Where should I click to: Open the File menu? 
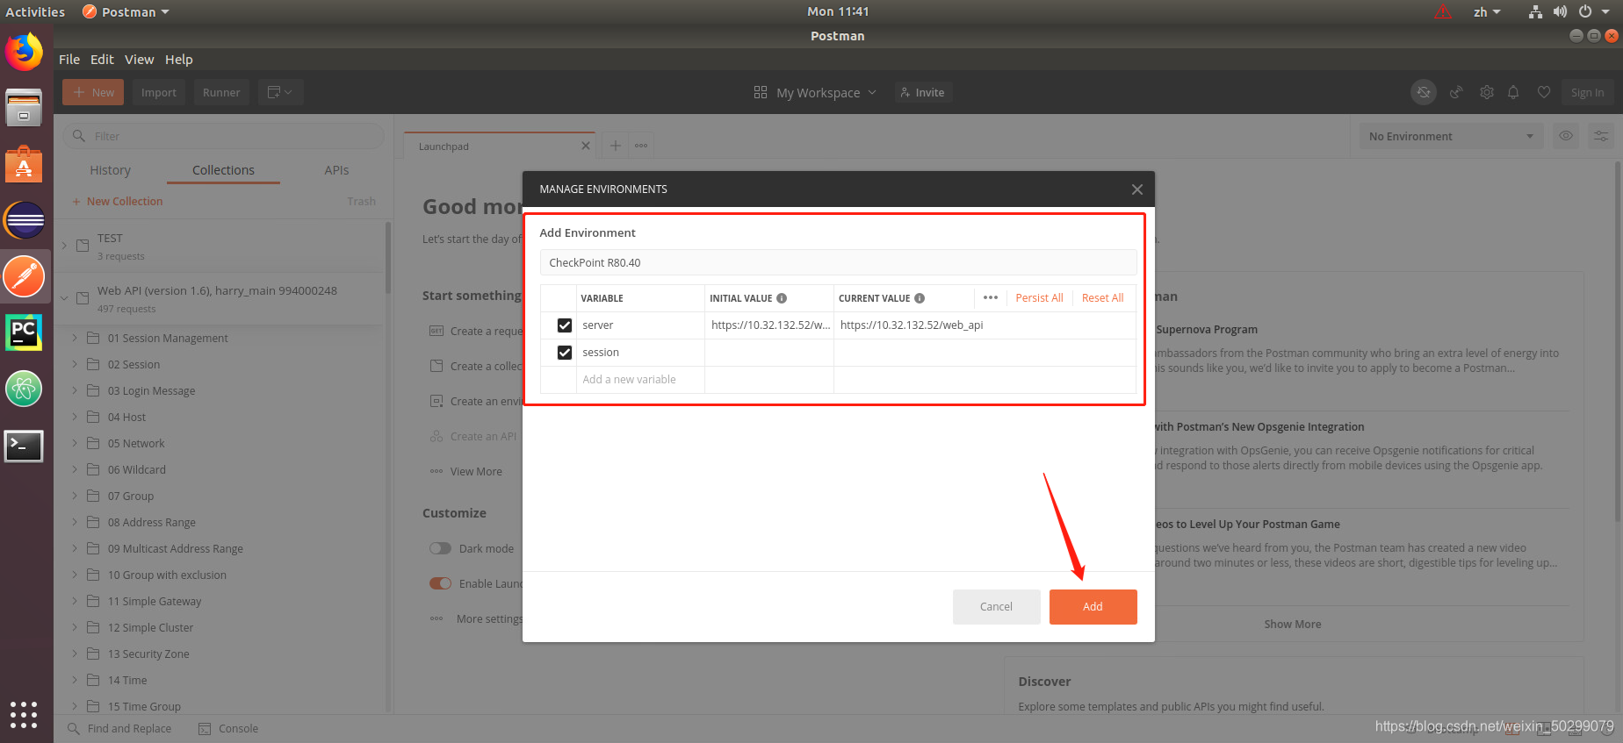pyautogui.click(x=69, y=60)
